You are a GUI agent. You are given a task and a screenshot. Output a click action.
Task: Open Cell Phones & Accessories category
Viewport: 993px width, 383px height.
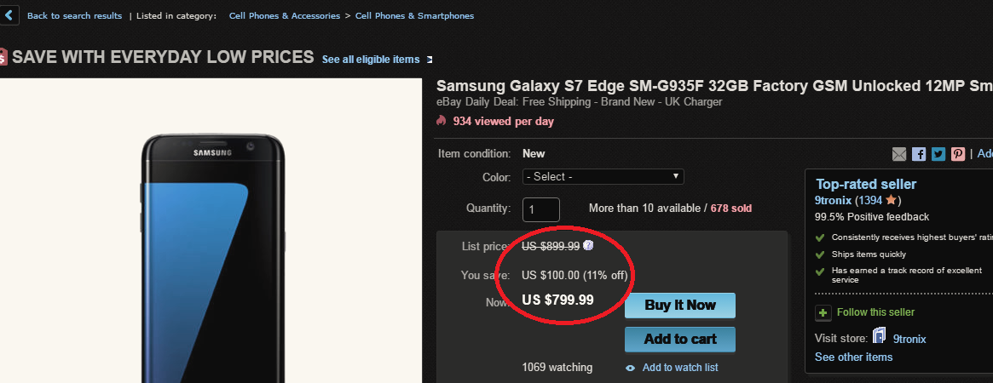point(284,15)
